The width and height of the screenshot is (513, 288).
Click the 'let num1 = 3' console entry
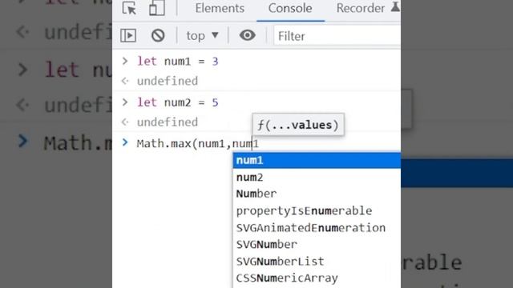point(178,62)
